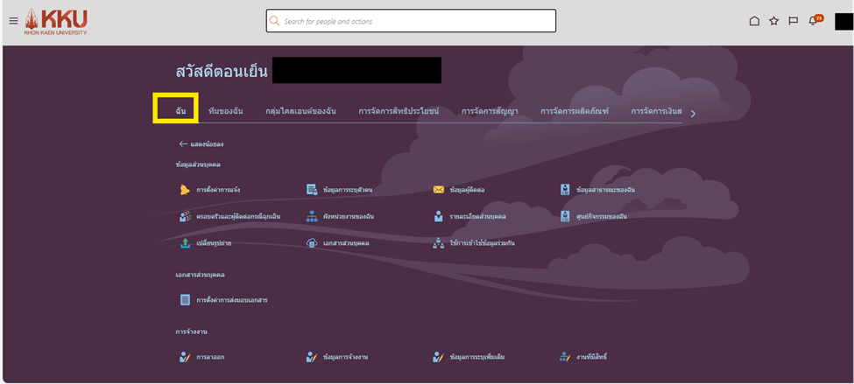Click the organization chart icon (ผังหน่วยงานของฉัน)
Viewport: 854px width, 384px height.
pyautogui.click(x=312, y=216)
